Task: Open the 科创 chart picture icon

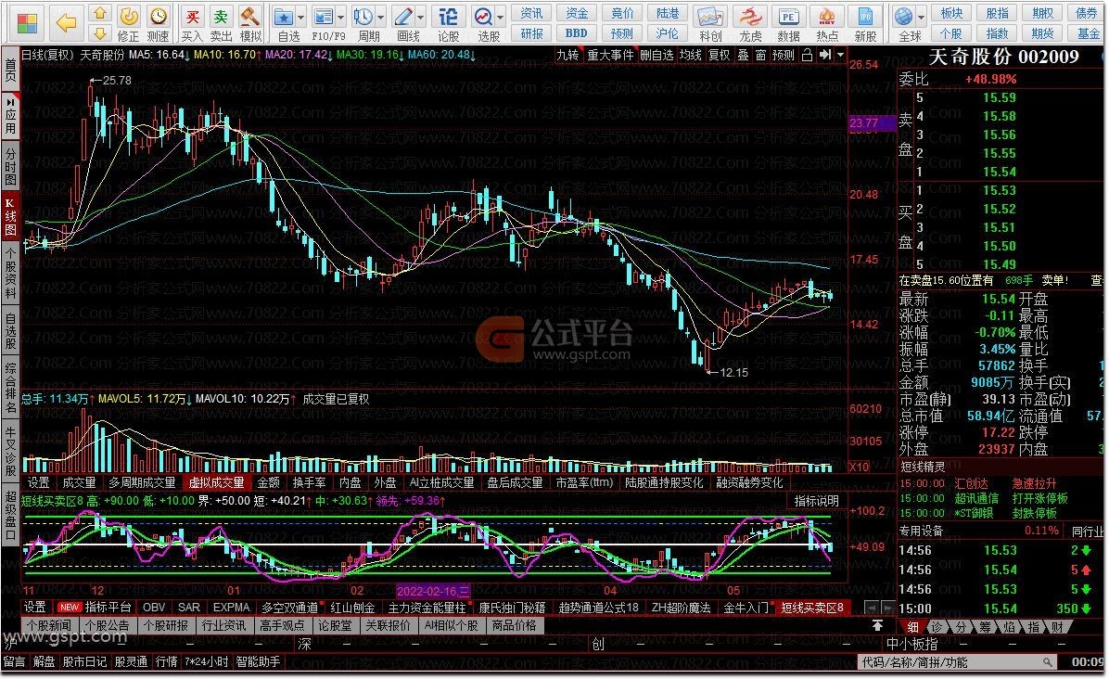Action: coord(709,17)
